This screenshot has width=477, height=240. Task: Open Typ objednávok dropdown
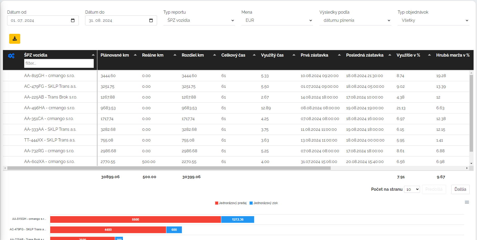433,20
